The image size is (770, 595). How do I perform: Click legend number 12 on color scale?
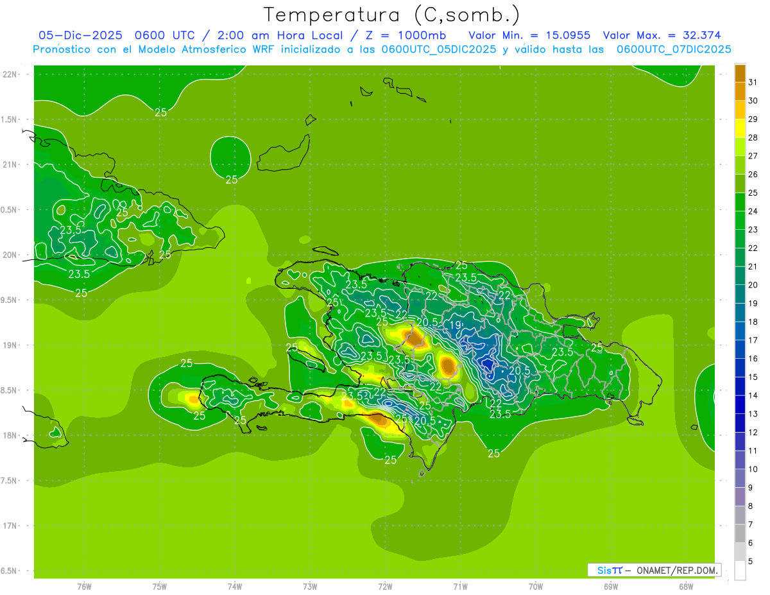tap(753, 433)
